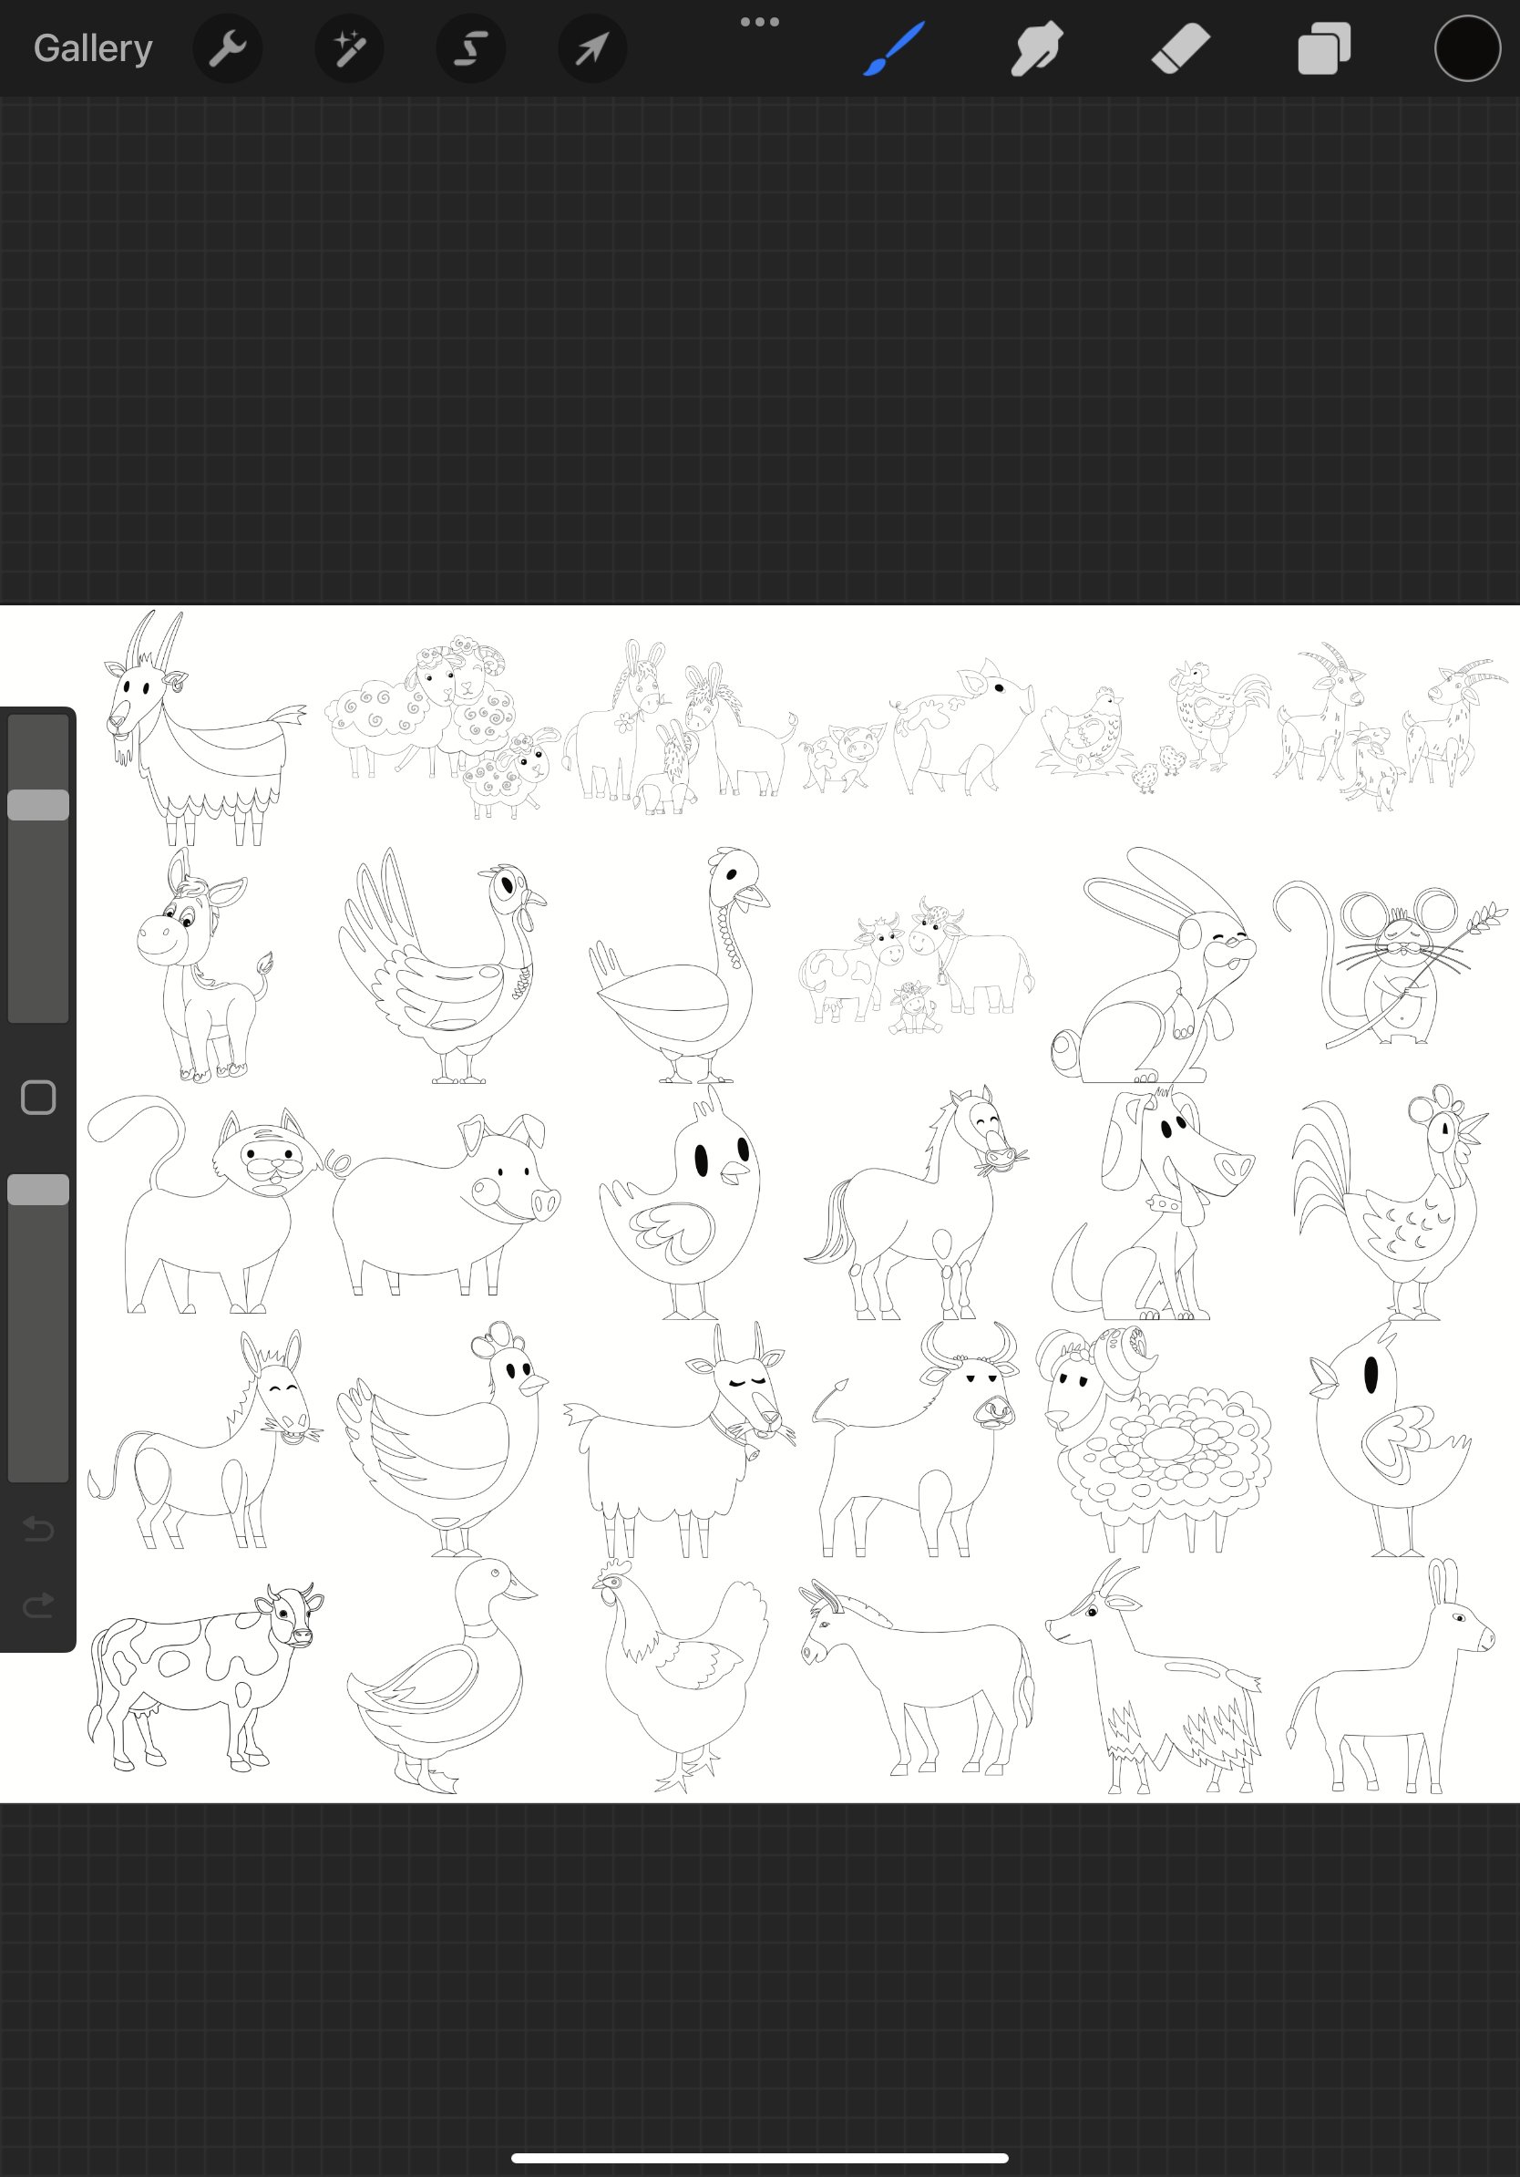Tap the iPad multitasking three-dots indicator
The width and height of the screenshot is (1520, 2177).
[x=761, y=20]
